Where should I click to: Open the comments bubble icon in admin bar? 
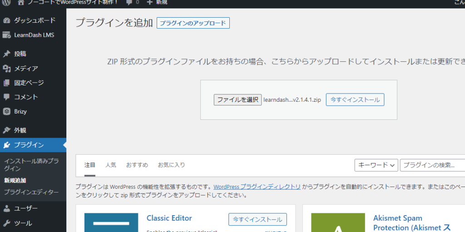point(129,2)
